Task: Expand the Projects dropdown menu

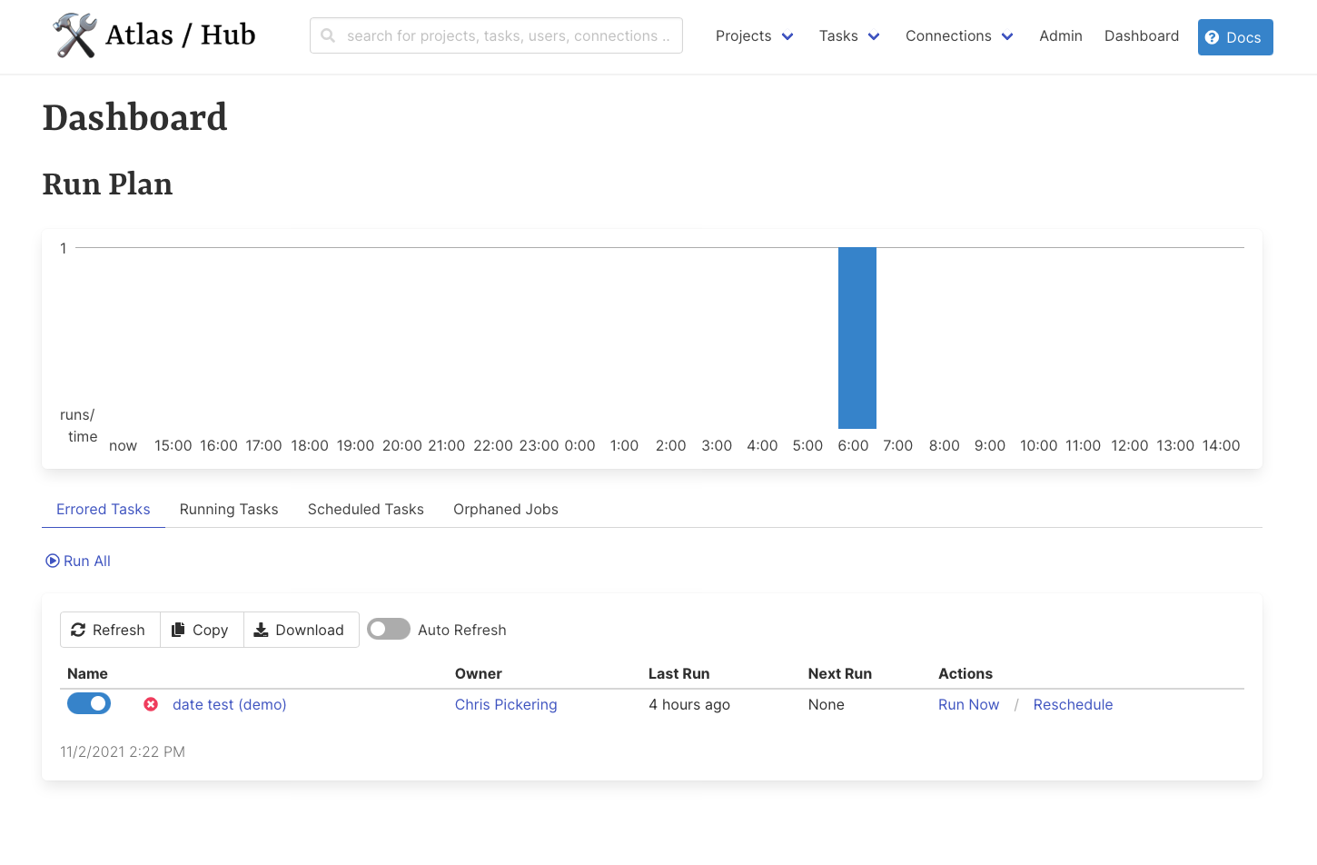Action: [x=754, y=35]
